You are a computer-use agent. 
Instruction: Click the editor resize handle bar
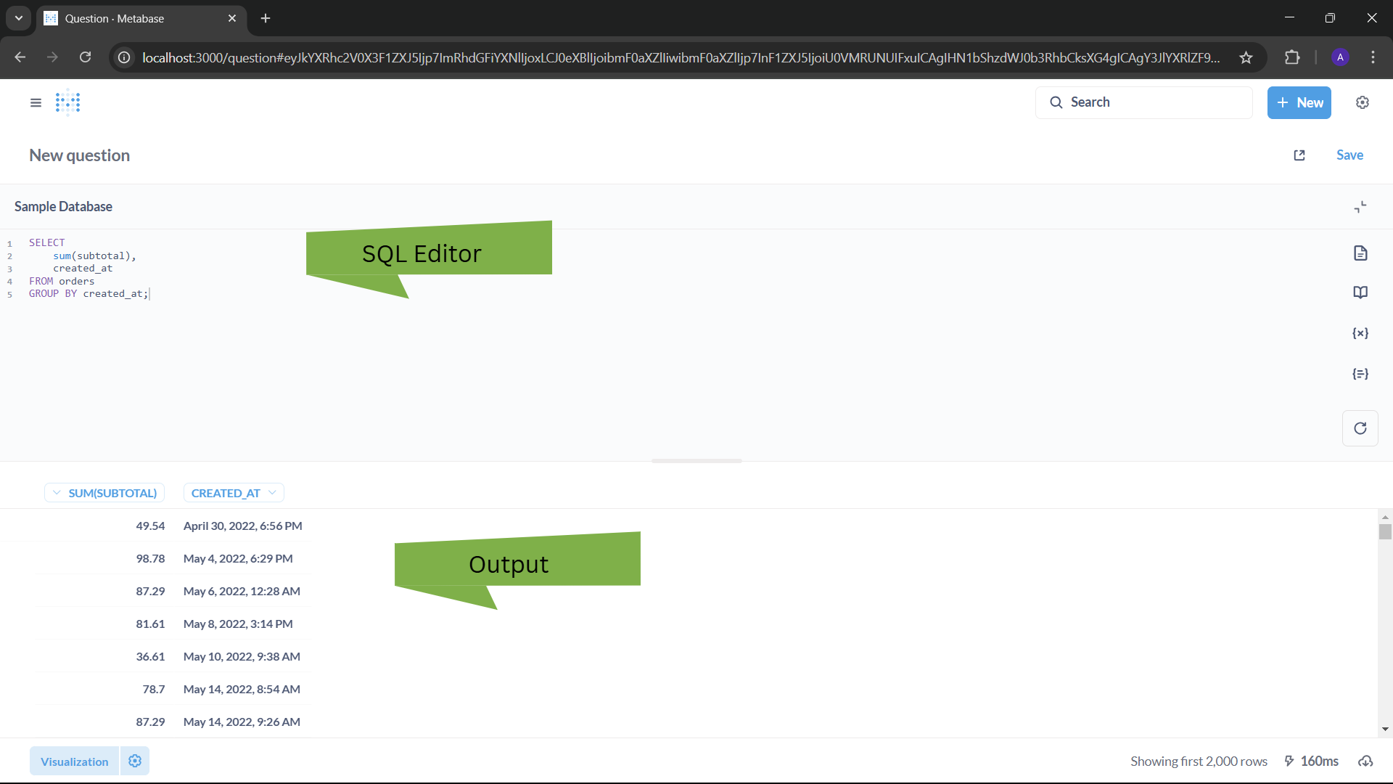pyautogui.click(x=696, y=461)
